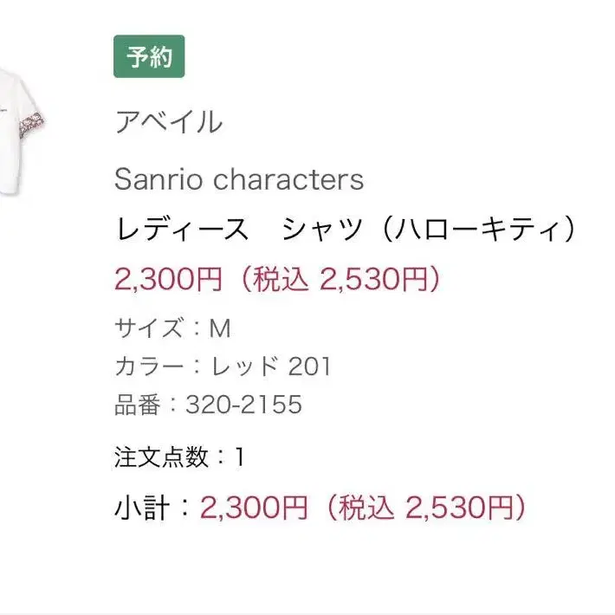
Task: Click the color value レッド 201
Action: click(271, 366)
